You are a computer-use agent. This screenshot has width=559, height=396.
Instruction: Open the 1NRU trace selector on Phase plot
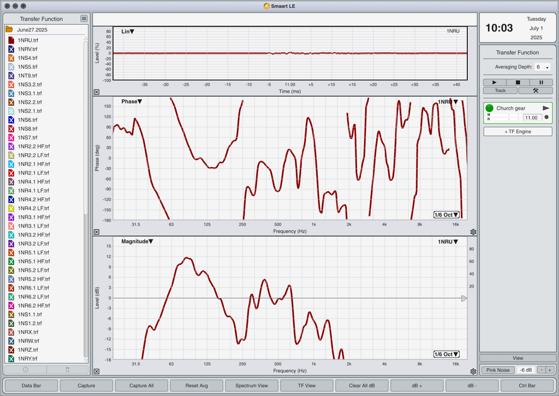coord(448,102)
